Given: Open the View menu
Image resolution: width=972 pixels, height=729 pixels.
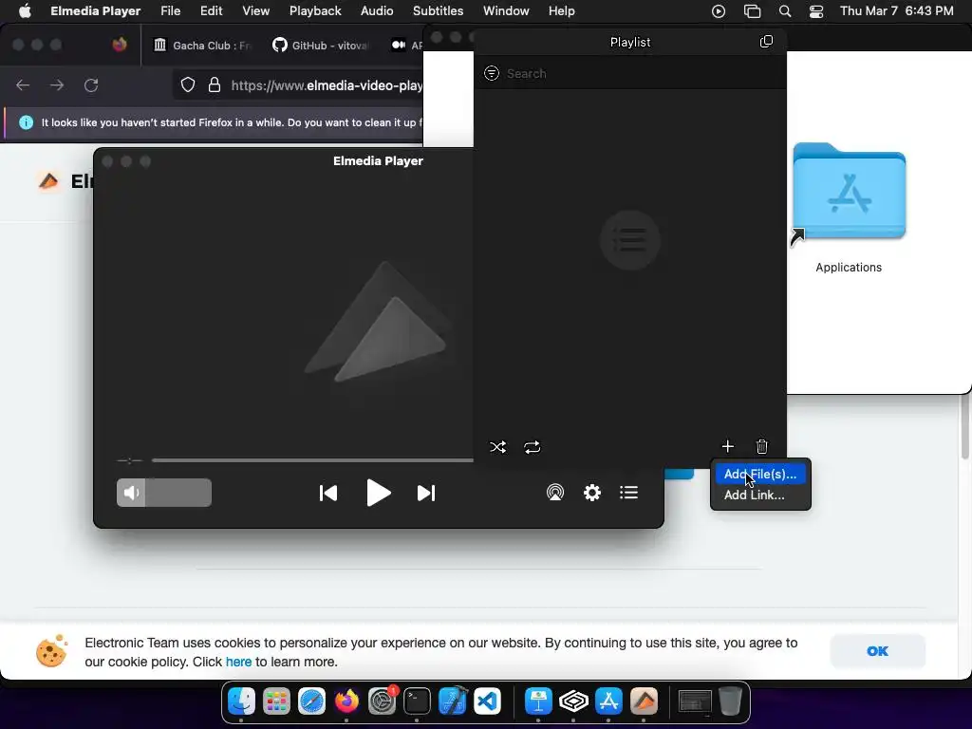Looking at the screenshot, I should [255, 11].
